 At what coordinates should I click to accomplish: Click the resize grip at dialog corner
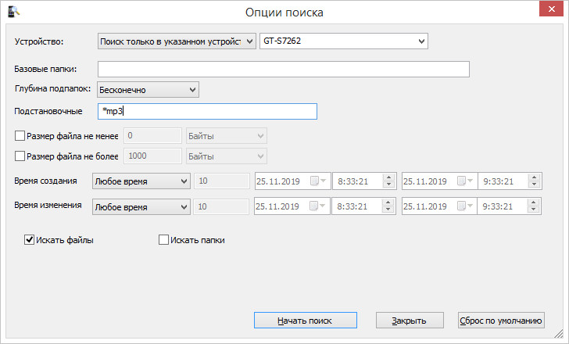click(x=559, y=334)
